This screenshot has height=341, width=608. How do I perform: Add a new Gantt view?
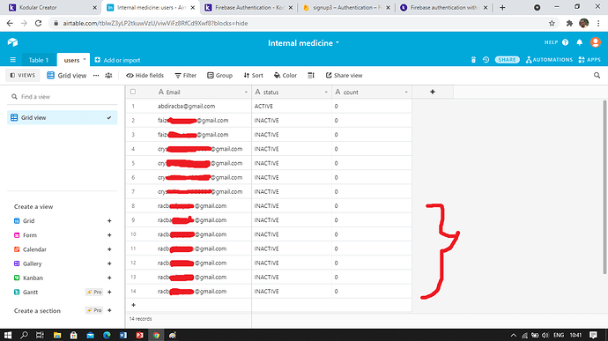point(109,293)
